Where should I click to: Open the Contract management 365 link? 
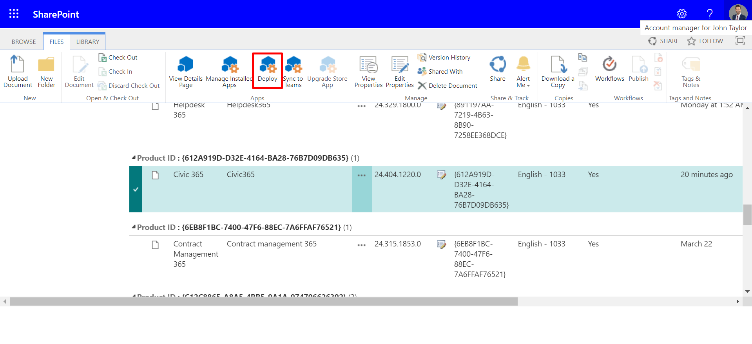272,244
